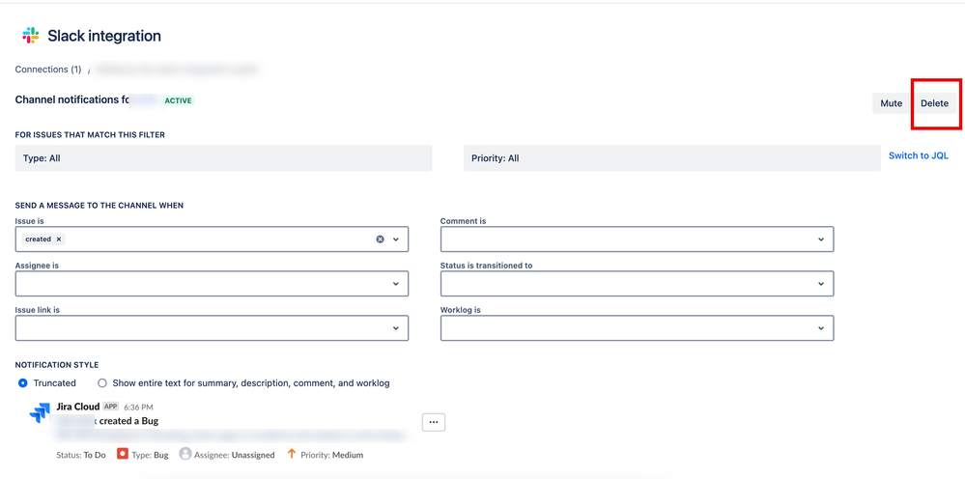Remove the 'created' tag with its x
Image resolution: width=965 pixels, height=479 pixels.
pos(59,239)
